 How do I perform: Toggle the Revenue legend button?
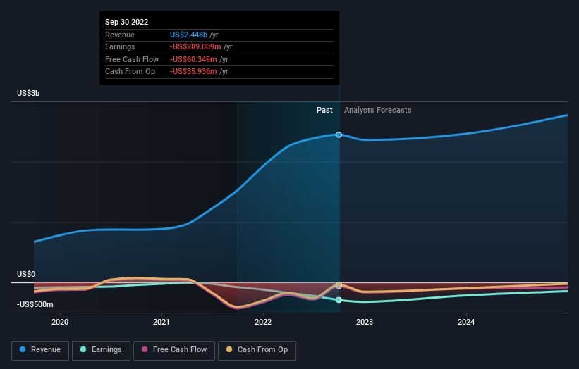(40, 350)
